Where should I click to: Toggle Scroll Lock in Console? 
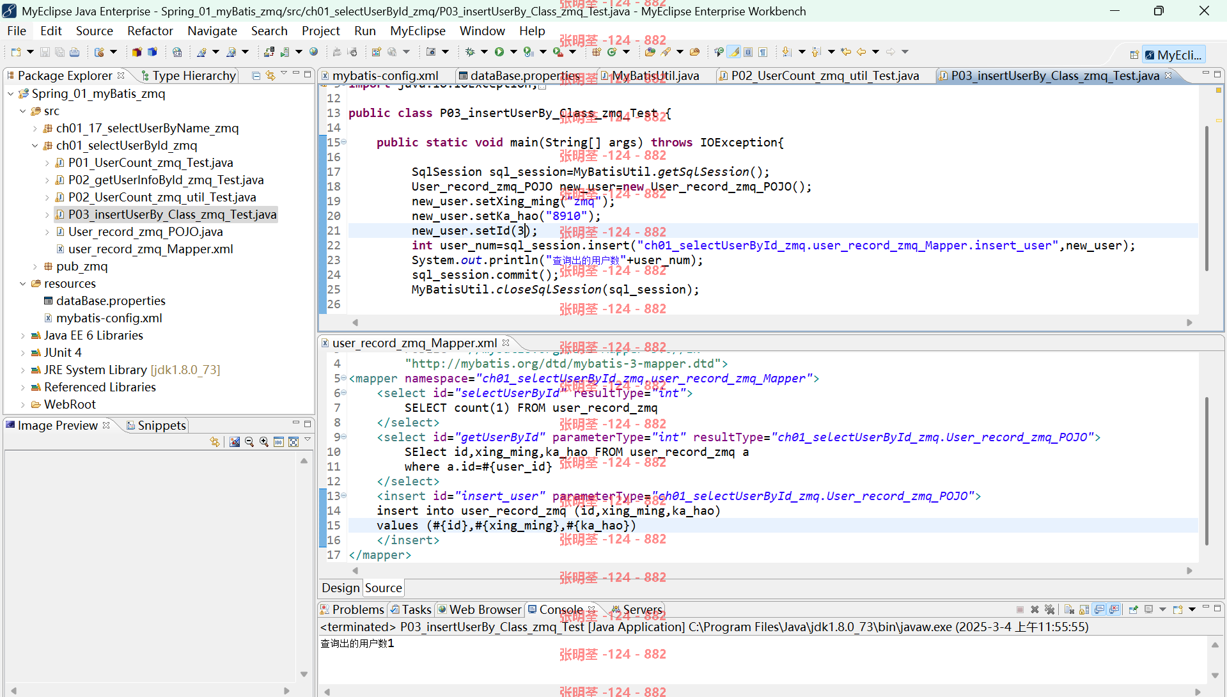tap(1084, 609)
